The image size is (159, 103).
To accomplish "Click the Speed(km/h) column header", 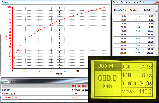I will pos(120,10).
